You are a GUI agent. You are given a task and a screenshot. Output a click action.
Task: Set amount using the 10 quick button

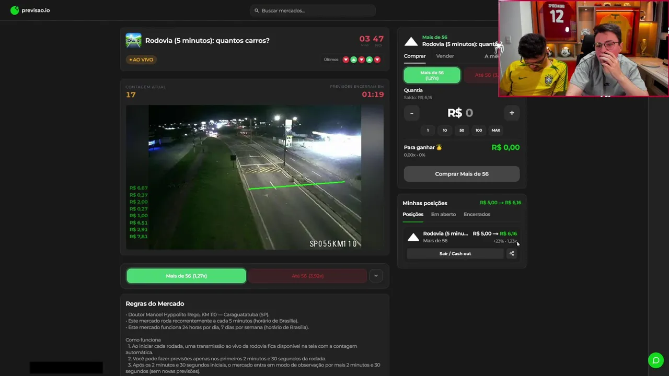(445, 130)
